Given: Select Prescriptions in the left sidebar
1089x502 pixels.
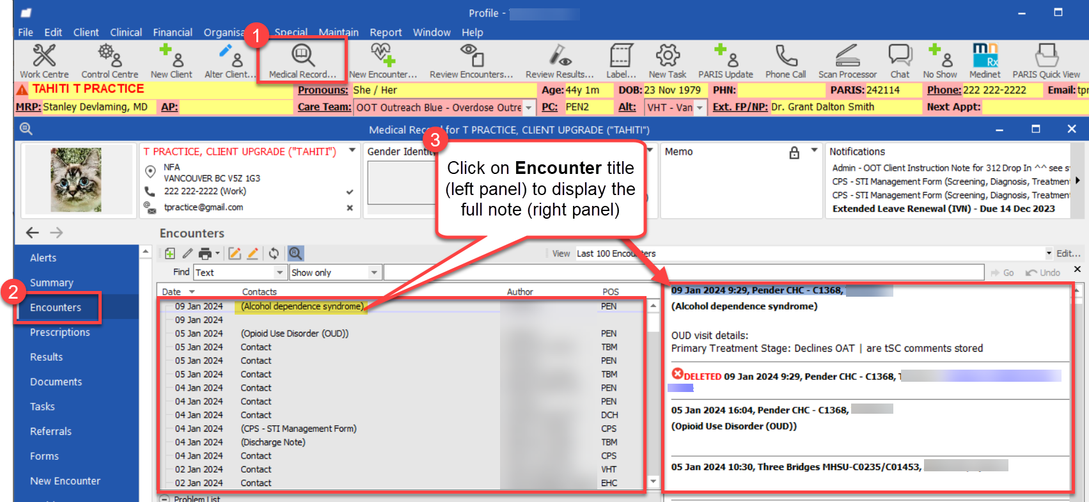Looking at the screenshot, I should pyautogui.click(x=60, y=333).
